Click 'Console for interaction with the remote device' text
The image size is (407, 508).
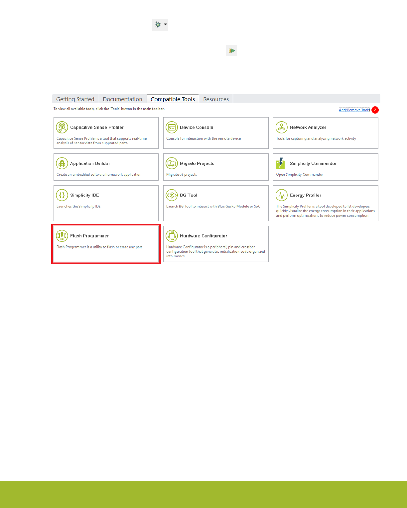click(203, 138)
